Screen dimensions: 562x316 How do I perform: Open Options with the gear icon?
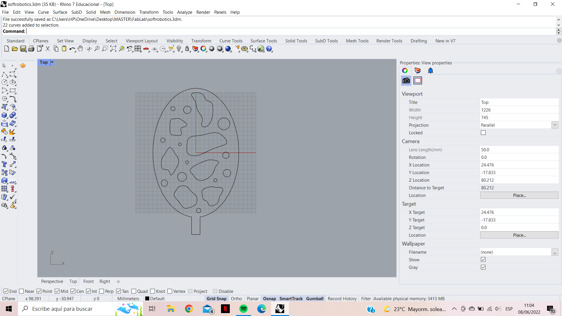tap(245, 49)
